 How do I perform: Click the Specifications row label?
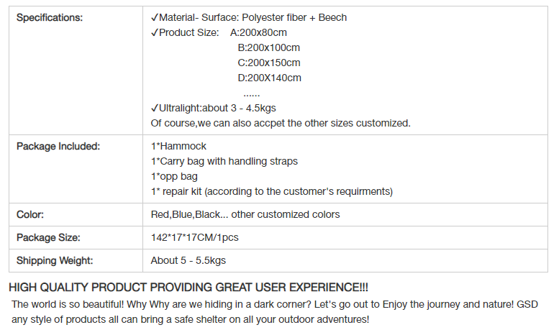click(x=50, y=17)
